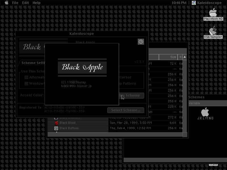
Task: Switch to the Scheme Settings tab
Action: (33, 63)
